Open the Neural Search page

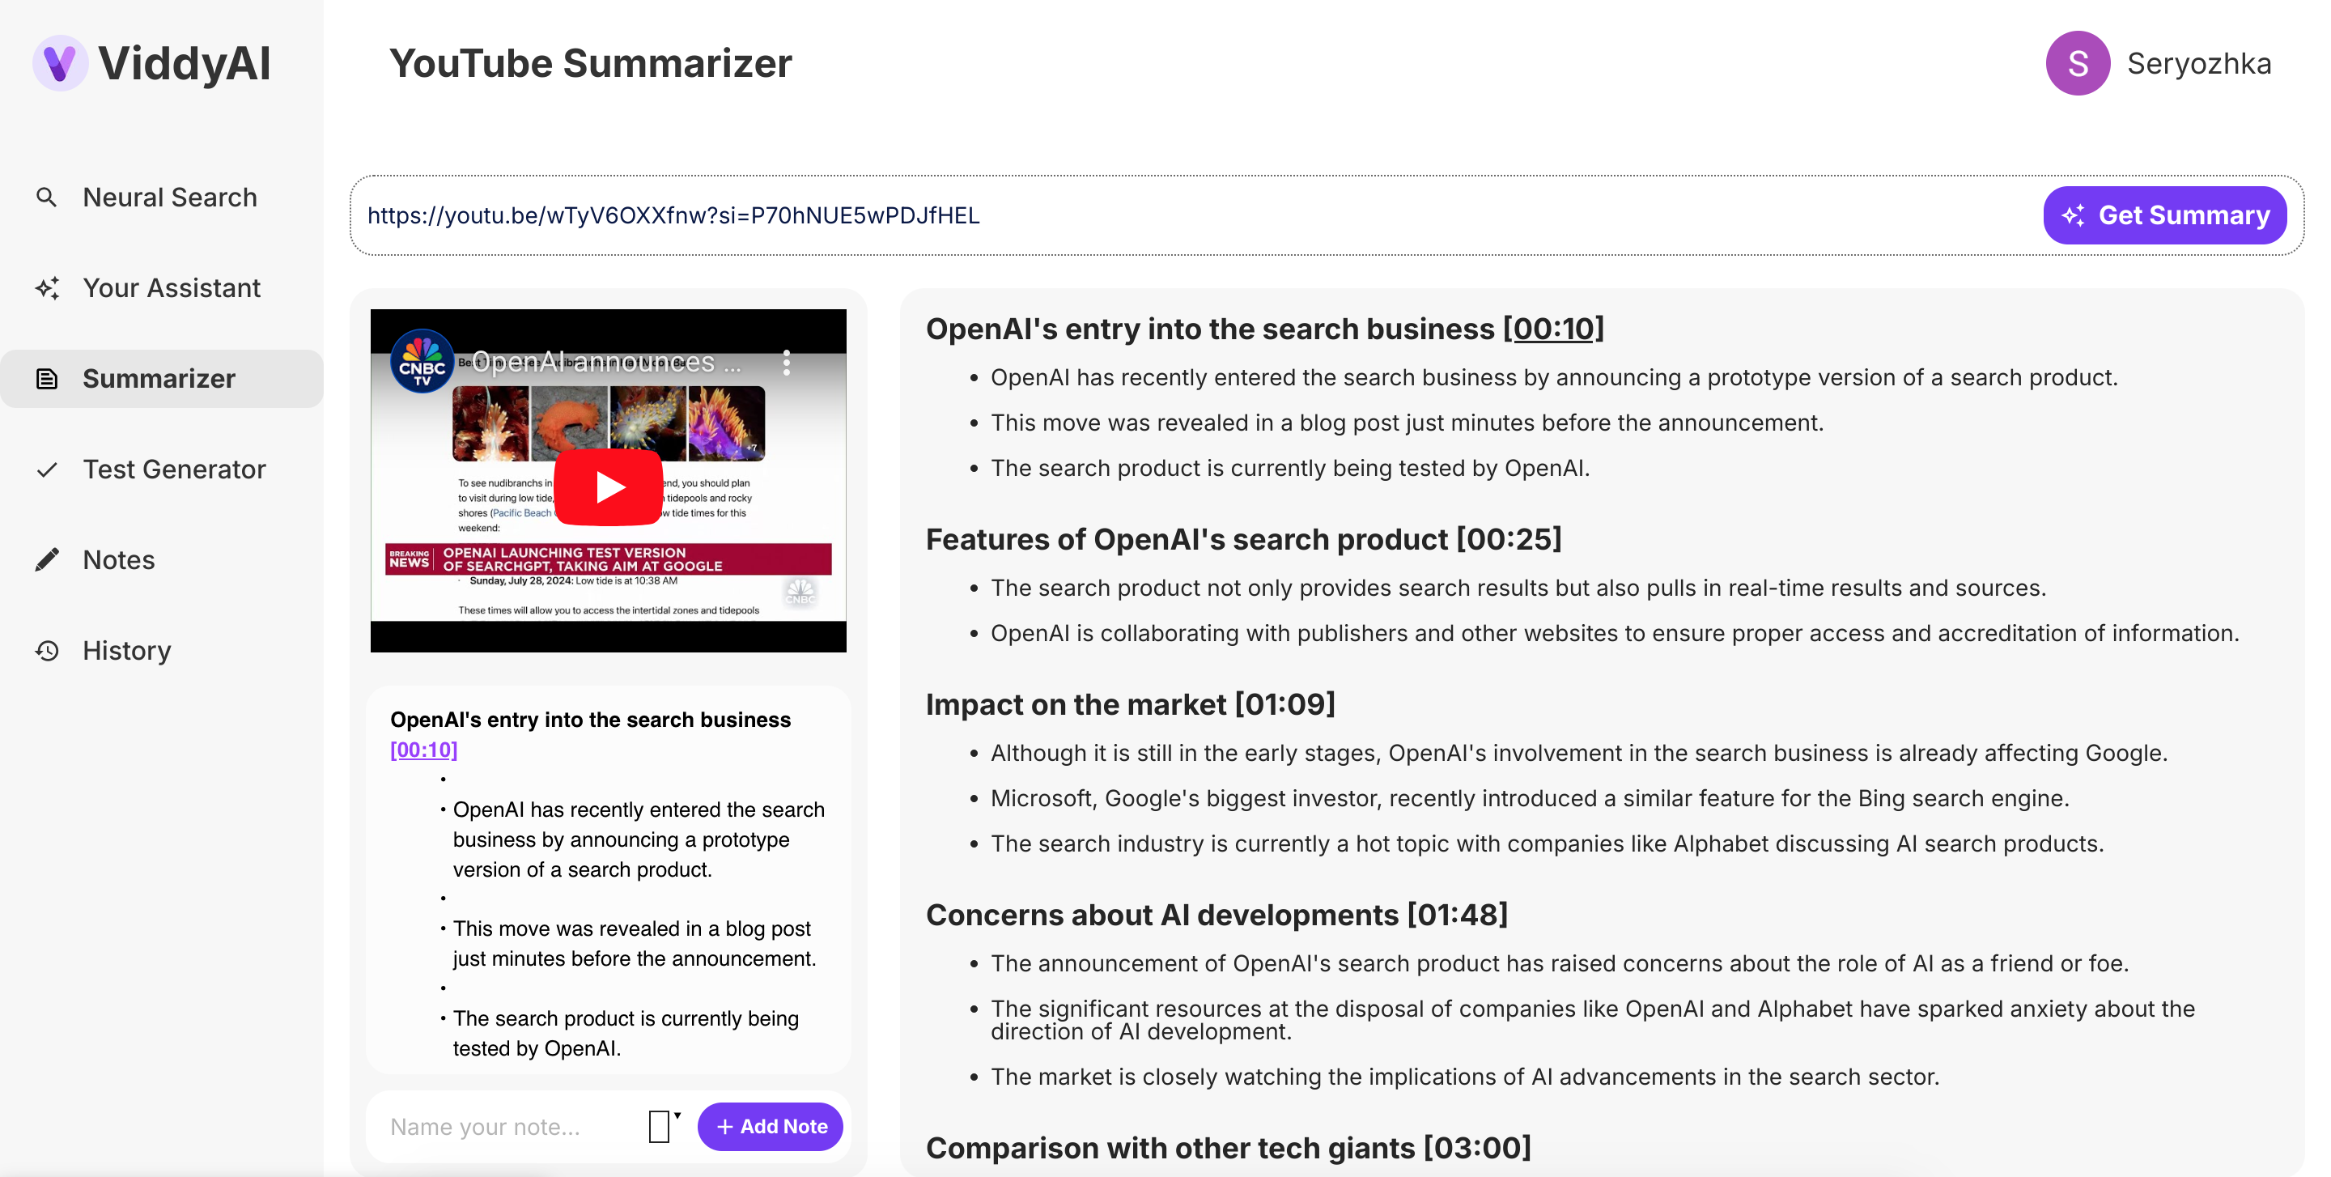[169, 198]
